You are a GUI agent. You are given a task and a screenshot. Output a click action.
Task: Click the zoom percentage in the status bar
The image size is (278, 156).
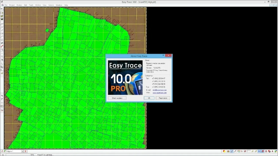32,155
